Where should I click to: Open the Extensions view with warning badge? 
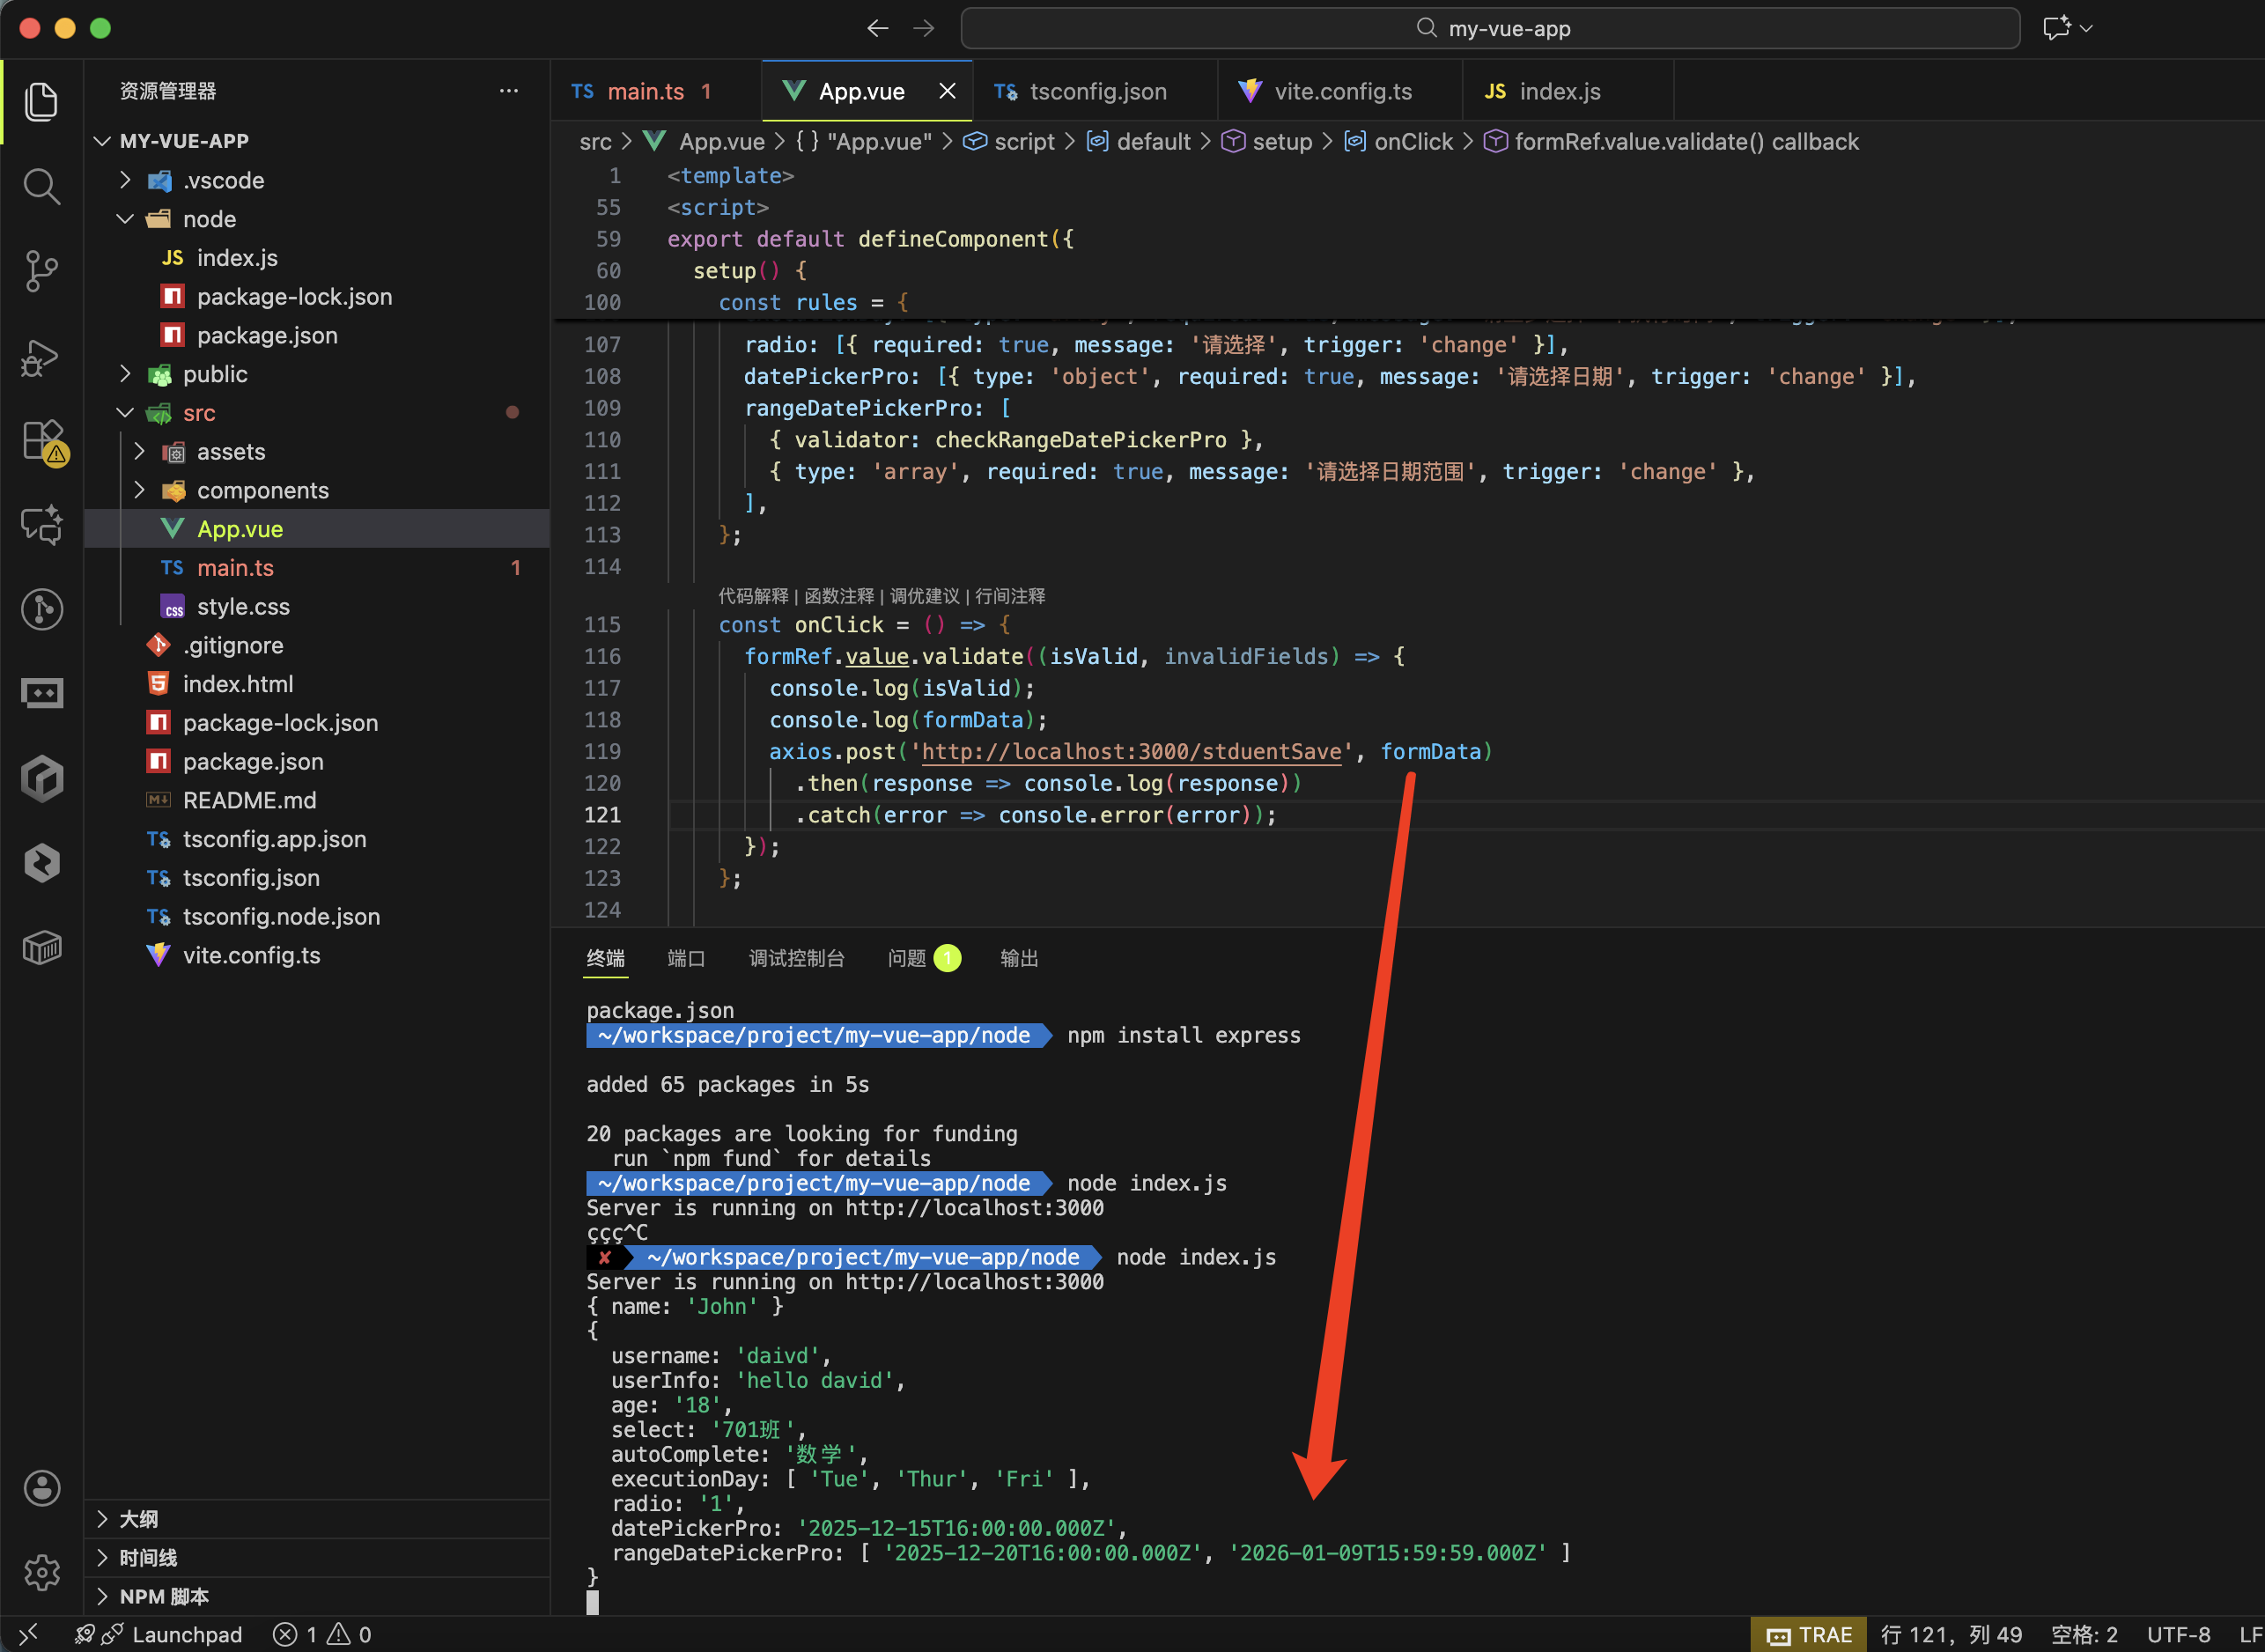(x=43, y=441)
